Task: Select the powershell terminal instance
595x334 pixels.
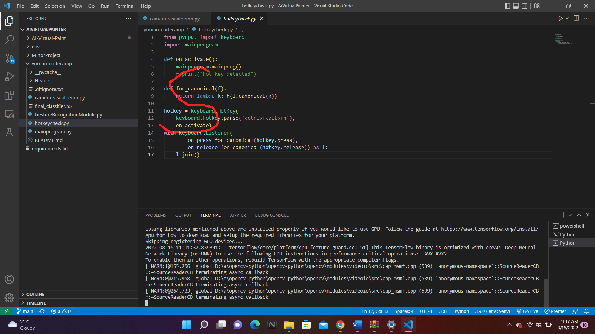Action: [x=572, y=226]
